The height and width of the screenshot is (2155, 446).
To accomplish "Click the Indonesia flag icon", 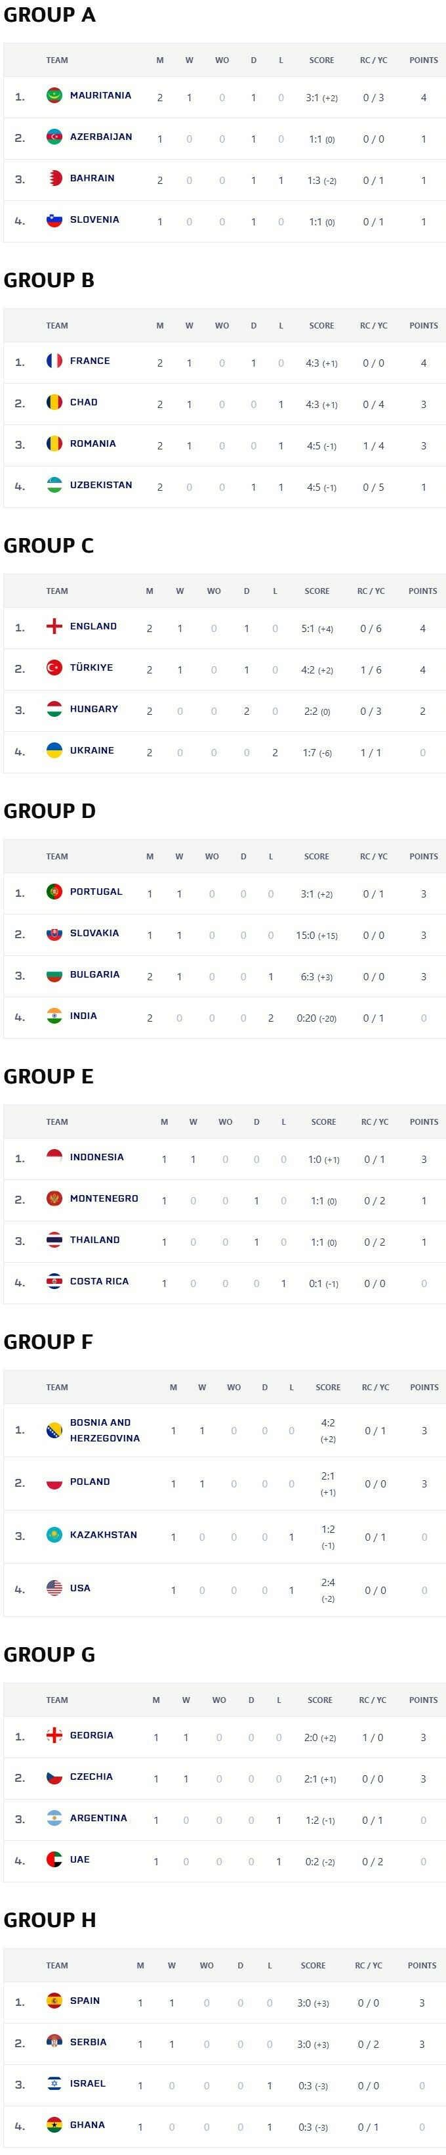I will point(54,1157).
